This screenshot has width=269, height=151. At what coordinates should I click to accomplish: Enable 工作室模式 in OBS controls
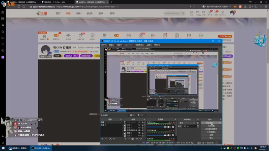(x=211, y=132)
